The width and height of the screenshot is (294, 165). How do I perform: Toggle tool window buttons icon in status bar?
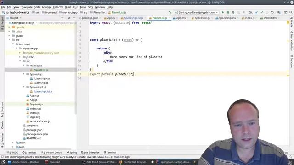click(x=2, y=157)
